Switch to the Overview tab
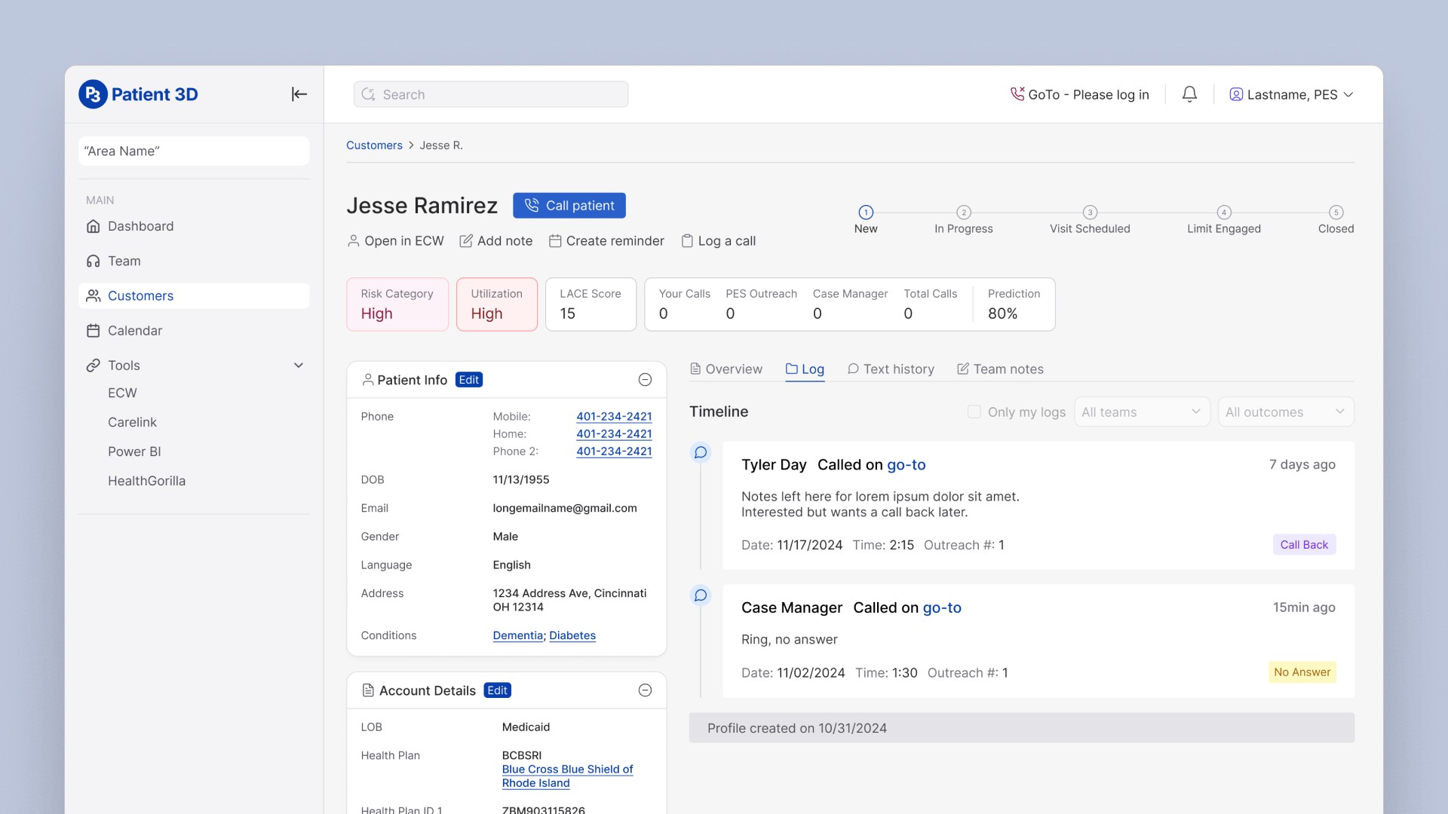Screen dimensions: 1448x814 pyautogui.click(x=726, y=369)
